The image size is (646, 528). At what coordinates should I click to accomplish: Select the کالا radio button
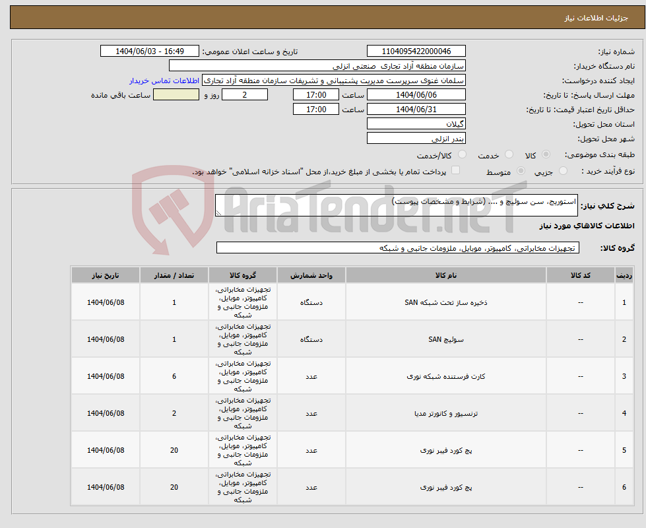(545, 155)
